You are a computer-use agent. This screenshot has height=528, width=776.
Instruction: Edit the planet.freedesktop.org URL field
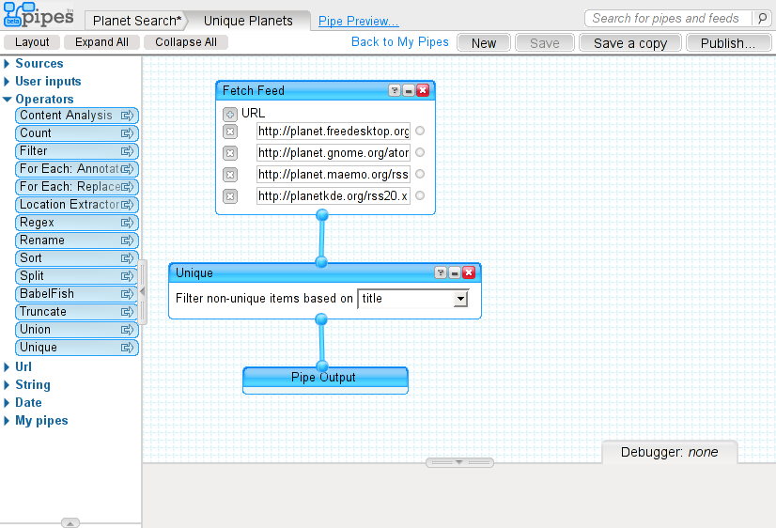[x=334, y=132]
